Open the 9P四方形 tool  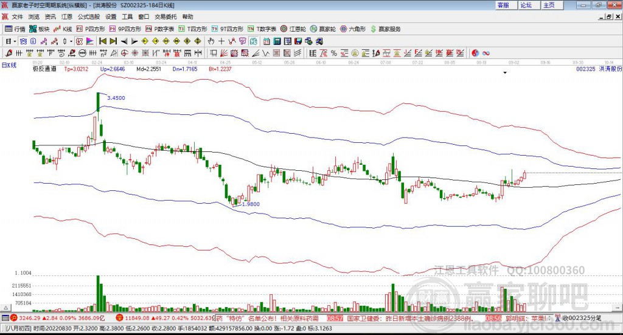pos(125,29)
